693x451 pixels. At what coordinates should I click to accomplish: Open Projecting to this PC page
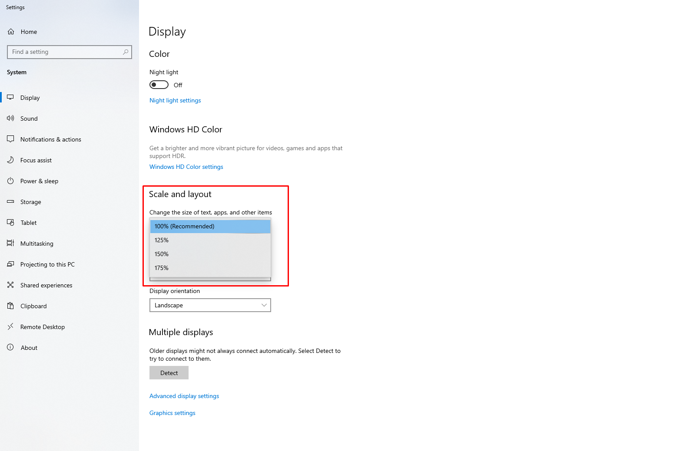pos(70,264)
